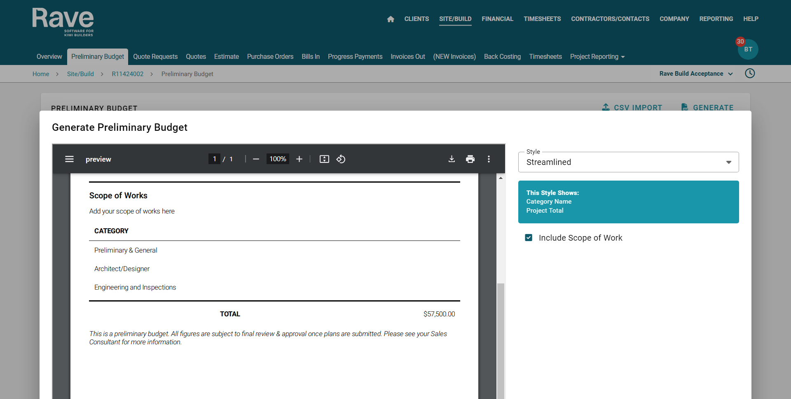The height and width of the screenshot is (399, 791).
Task: Zoom out the PDF preview
Action: [x=256, y=159]
